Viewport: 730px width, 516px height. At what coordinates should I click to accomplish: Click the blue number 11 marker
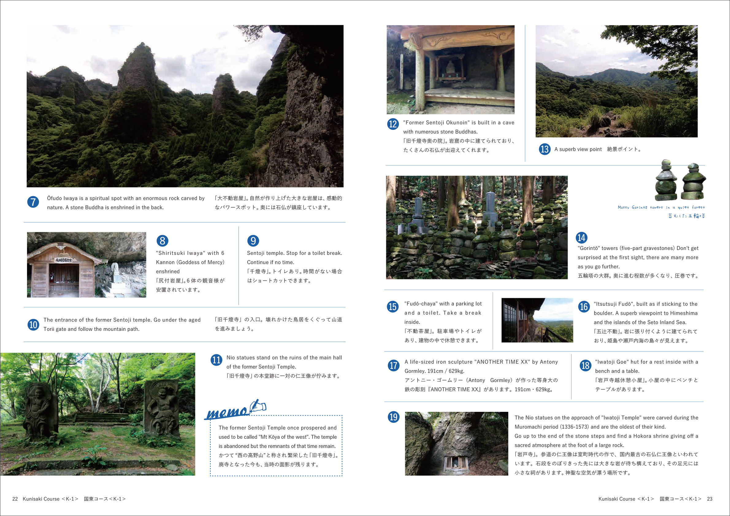pos(216,360)
